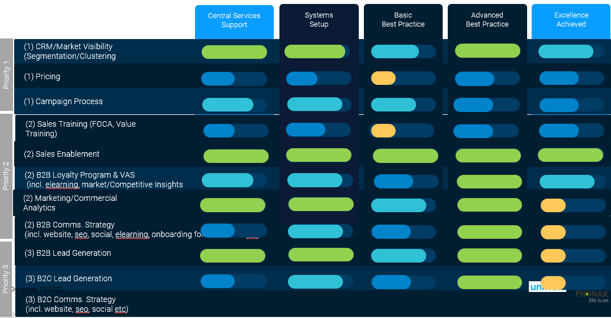
Task: Click Campaign Process bar under Systems Setup
Action: 315,104
